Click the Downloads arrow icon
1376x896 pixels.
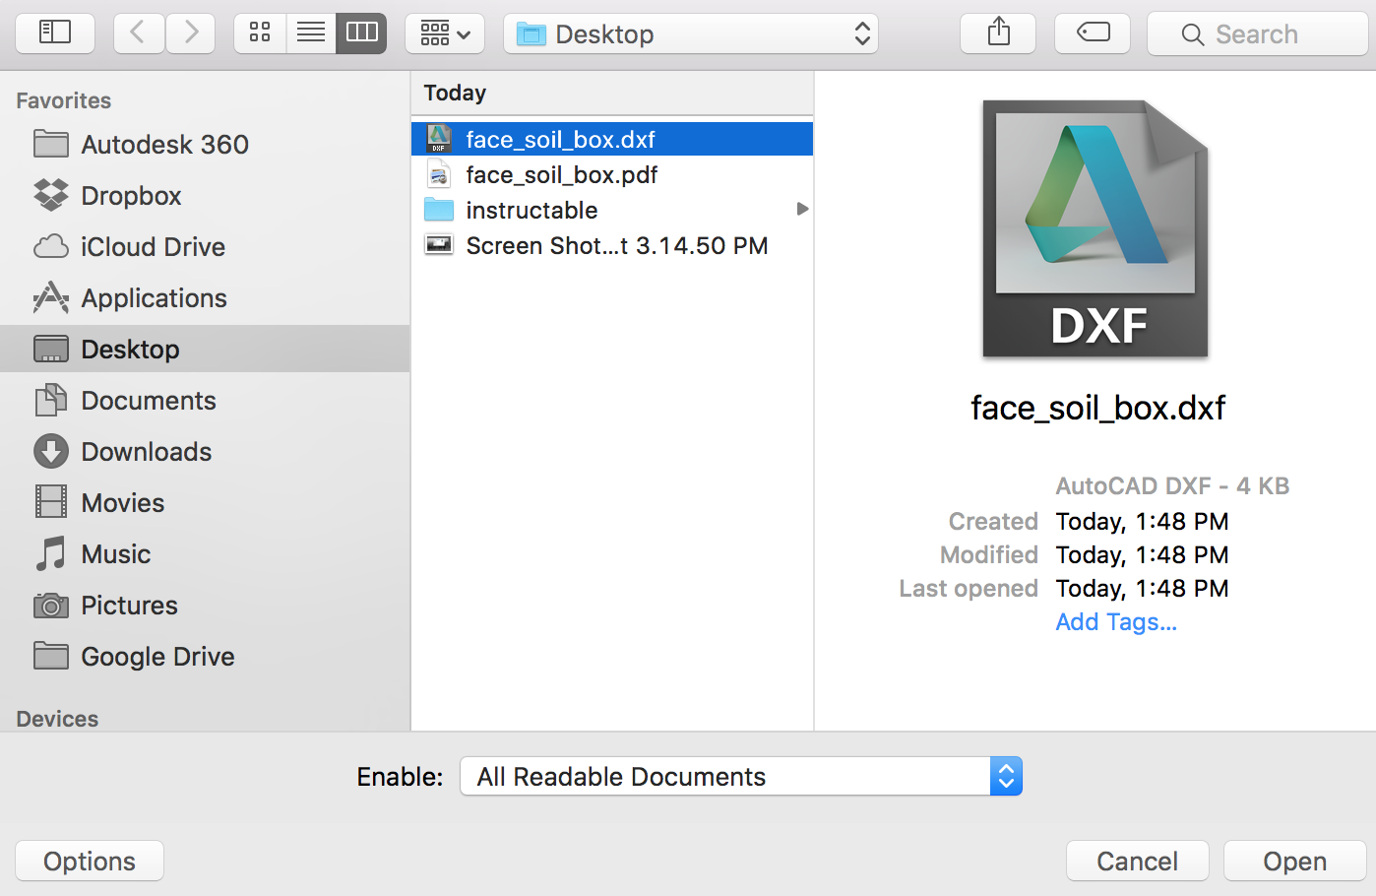pos(51,451)
